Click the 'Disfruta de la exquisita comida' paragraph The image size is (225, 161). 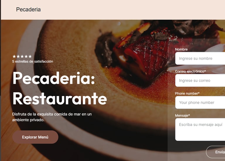pyautogui.click(x=52, y=117)
